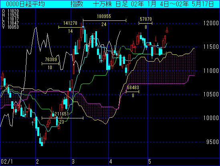
Task: Click the volume annotation 141278
Action: click(70, 23)
